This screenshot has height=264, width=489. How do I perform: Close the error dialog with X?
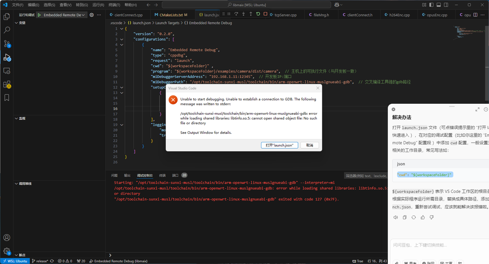coord(318,88)
